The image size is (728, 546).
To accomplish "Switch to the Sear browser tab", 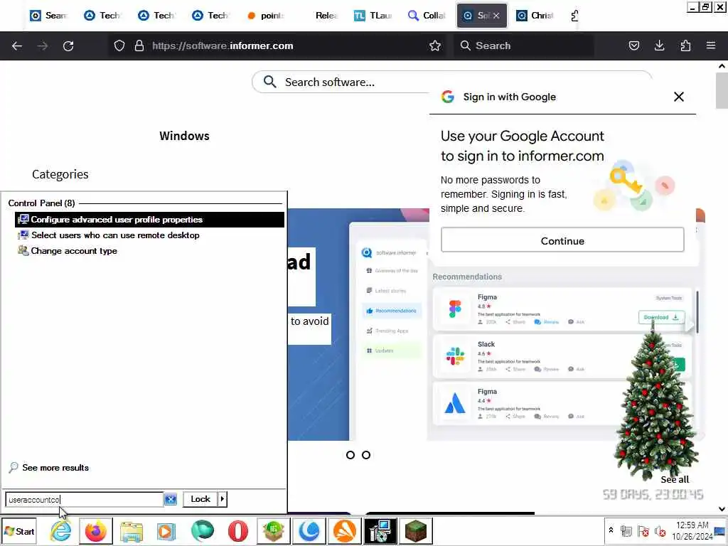I will (x=49, y=16).
